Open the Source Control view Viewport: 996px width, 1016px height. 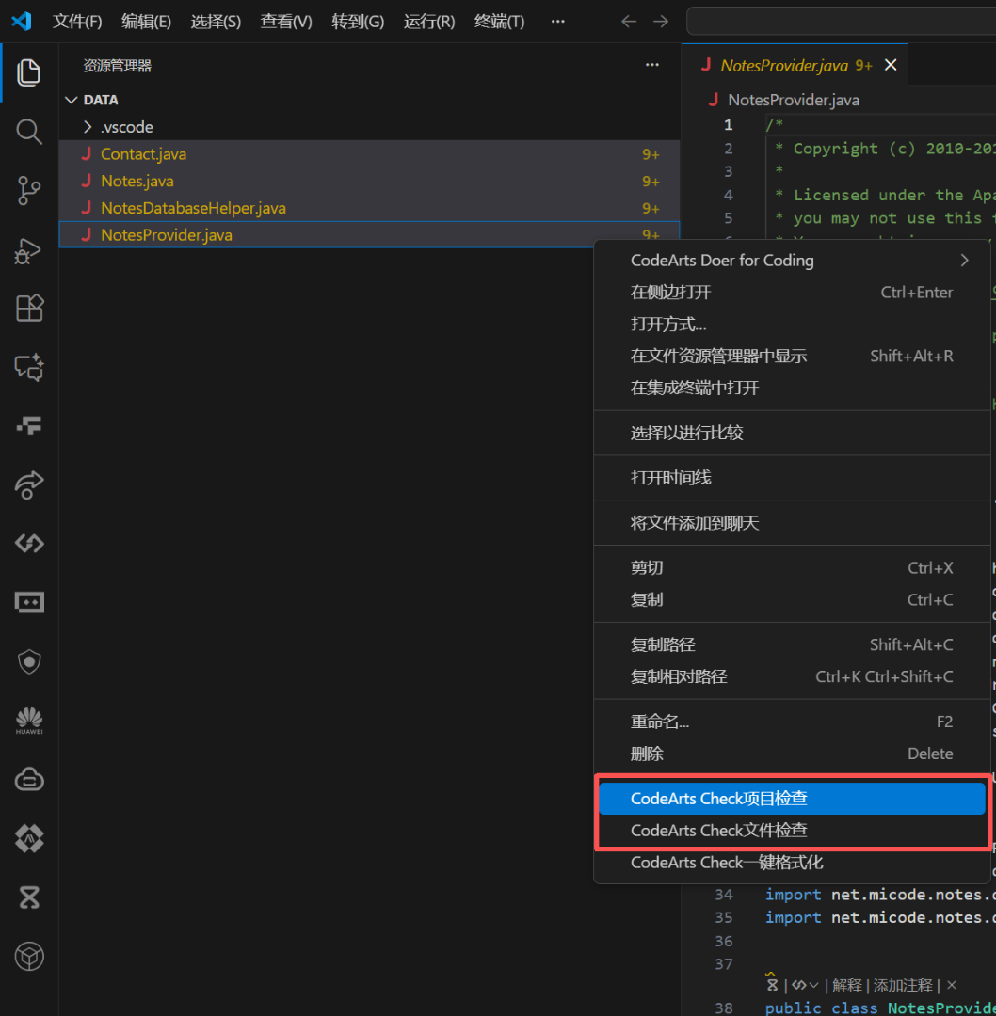[x=29, y=190]
